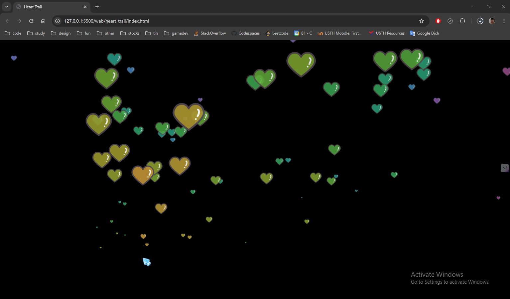The image size is (510, 299).
Task: Click the red ad-blocker extension icon
Action: 438,21
